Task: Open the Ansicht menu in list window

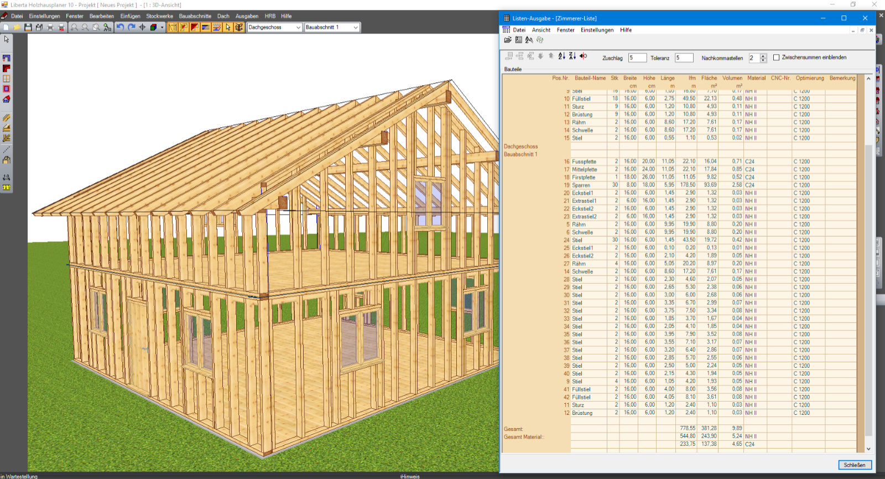Action: point(541,30)
